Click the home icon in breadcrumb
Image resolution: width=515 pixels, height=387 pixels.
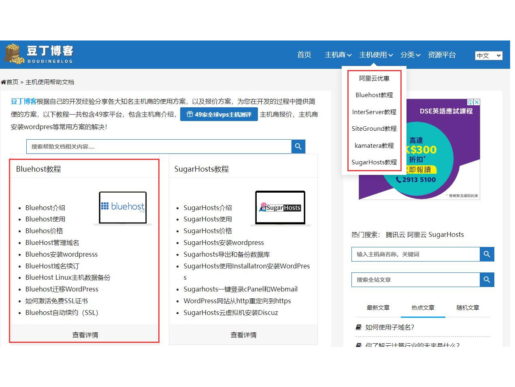[x=3, y=82]
